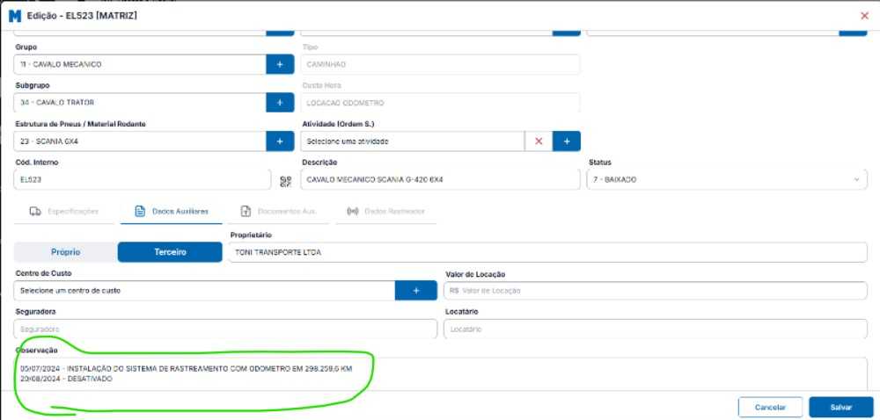Click the blue M application logo
880x420 pixels.
coord(14,16)
